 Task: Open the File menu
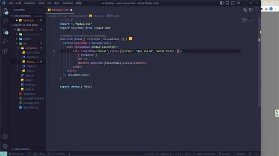[11, 3]
